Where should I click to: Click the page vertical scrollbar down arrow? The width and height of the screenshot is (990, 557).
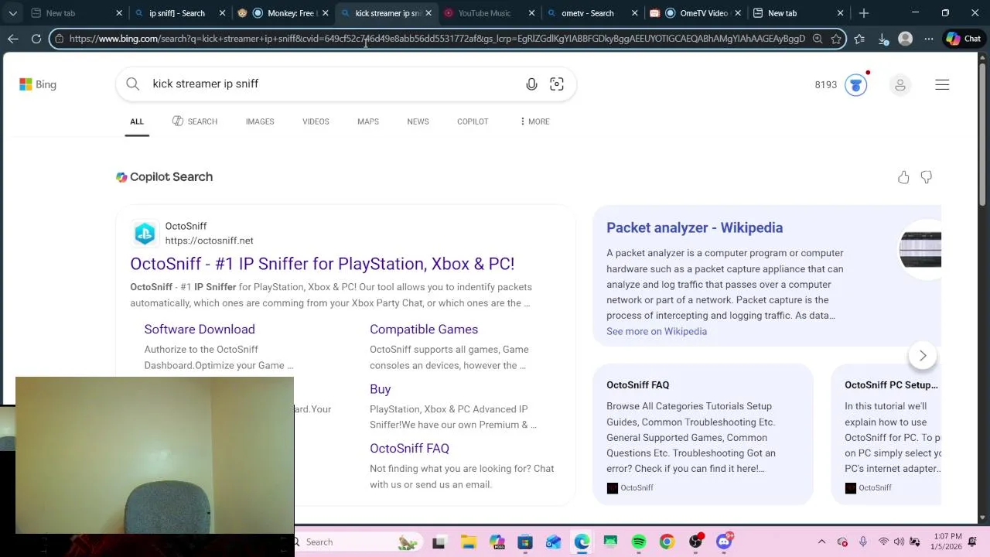(984, 518)
